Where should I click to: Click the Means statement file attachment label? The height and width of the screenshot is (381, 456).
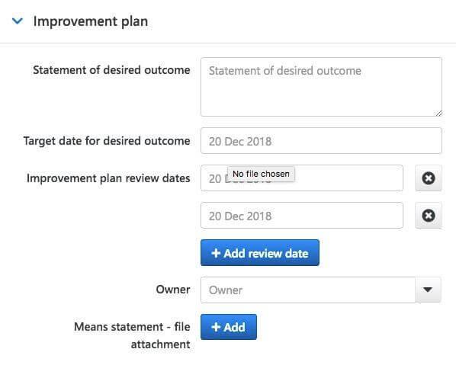pyautogui.click(x=132, y=335)
